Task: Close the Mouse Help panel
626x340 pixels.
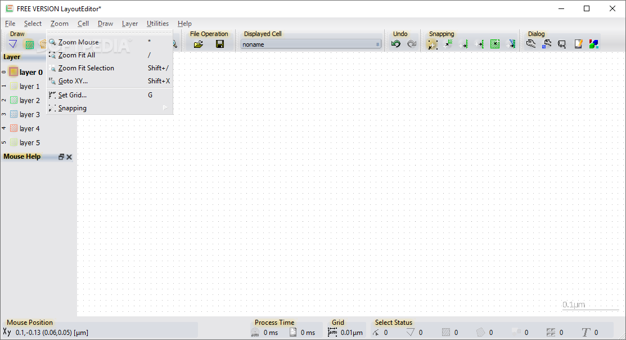Action: (x=69, y=157)
